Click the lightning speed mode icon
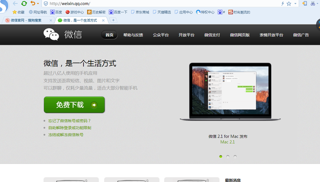 pyautogui.click(x=283, y=4)
